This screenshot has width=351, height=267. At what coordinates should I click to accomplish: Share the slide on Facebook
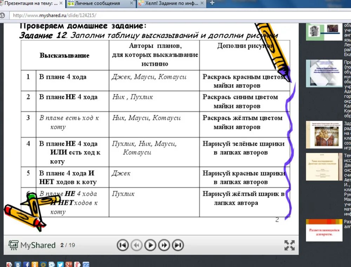[x=26, y=265]
